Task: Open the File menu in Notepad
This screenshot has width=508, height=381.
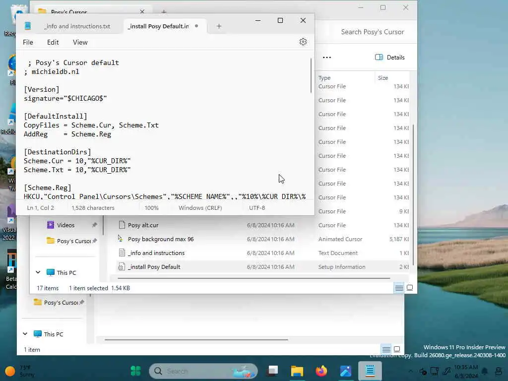Action: (28, 43)
